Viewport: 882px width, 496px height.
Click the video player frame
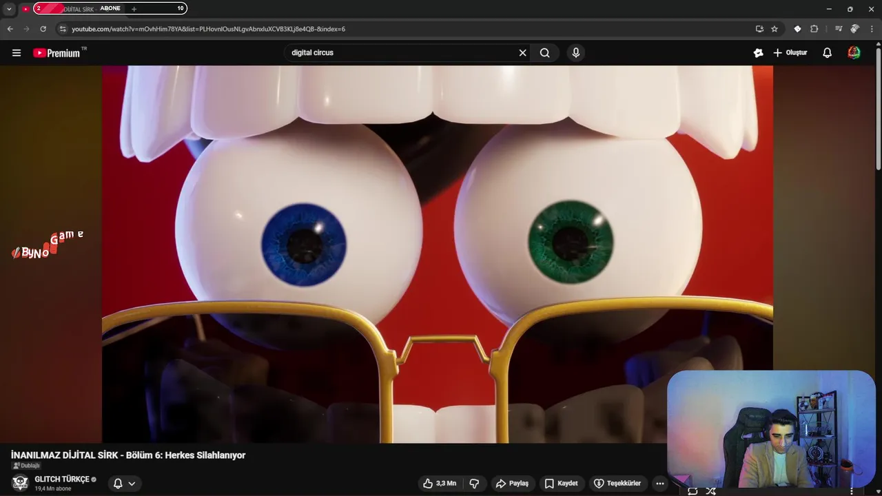tap(438, 254)
